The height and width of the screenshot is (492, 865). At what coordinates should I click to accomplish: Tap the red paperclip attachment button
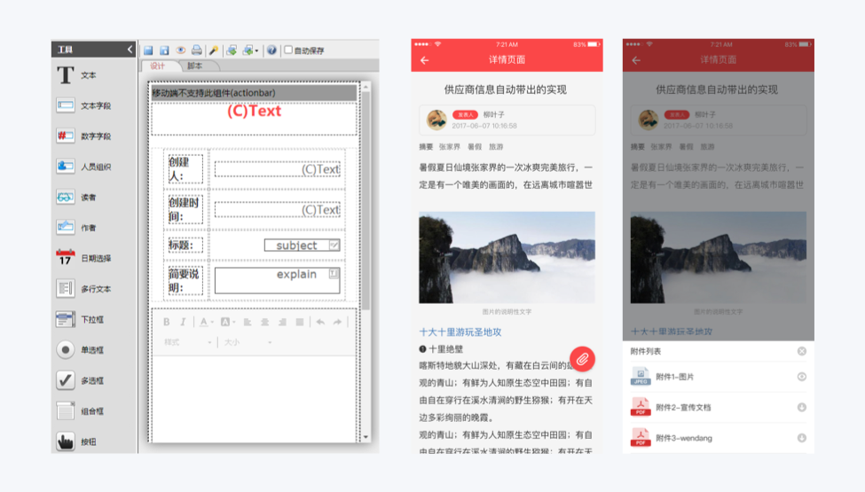coord(582,358)
